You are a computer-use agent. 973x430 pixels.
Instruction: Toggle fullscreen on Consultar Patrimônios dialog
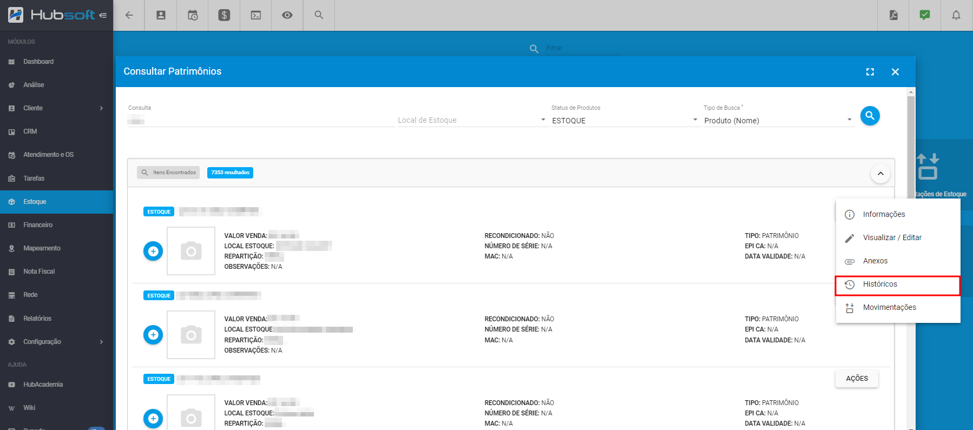pyautogui.click(x=870, y=72)
